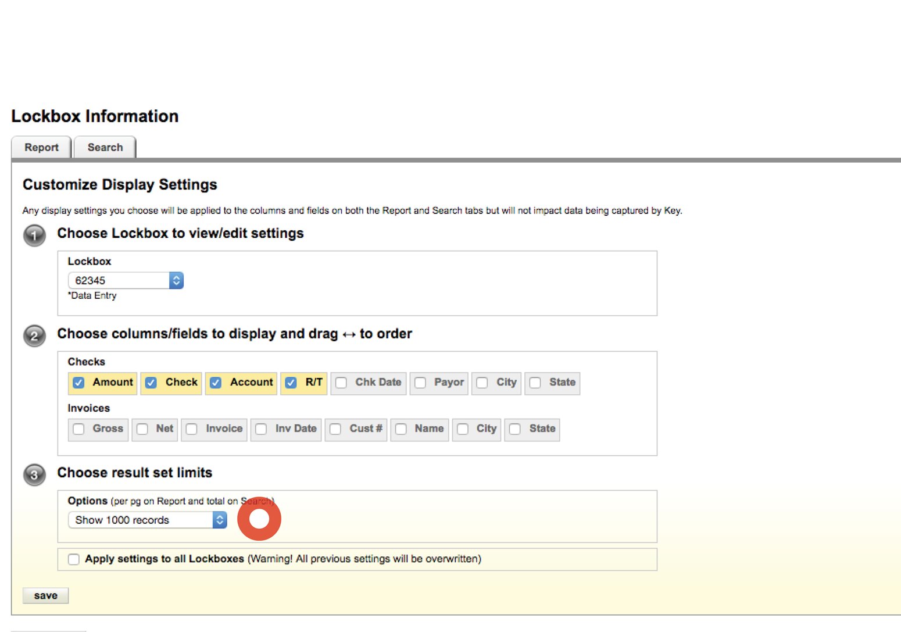Check the Inv Date field

pos(261,429)
